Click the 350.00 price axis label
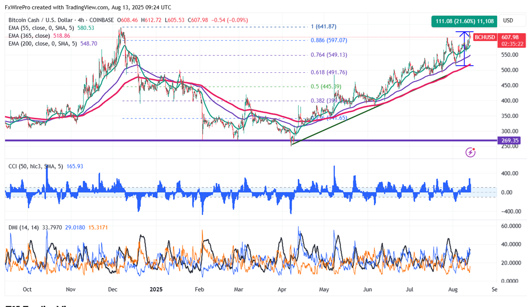Image resolution: width=527 pixels, height=307 pixels. tap(510, 116)
